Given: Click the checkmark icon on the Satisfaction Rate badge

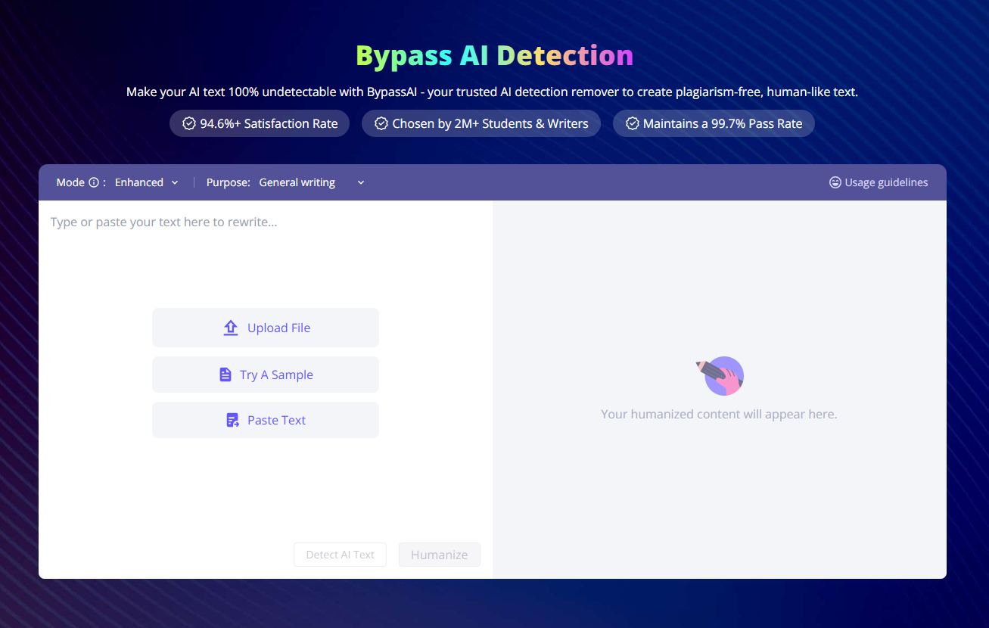Looking at the screenshot, I should click(x=189, y=123).
